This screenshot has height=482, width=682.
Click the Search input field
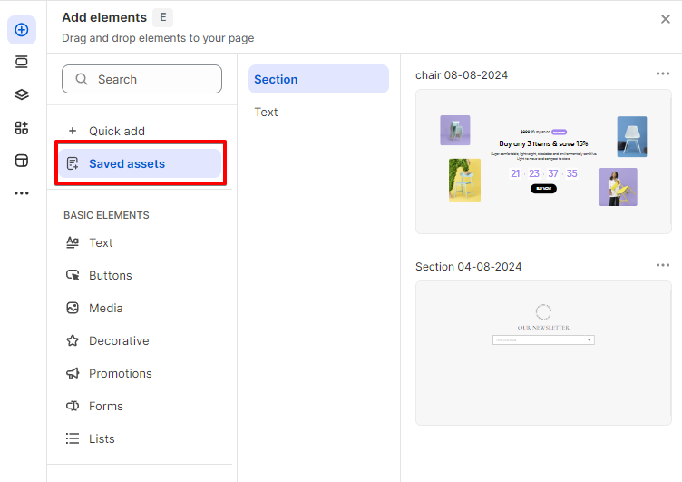click(141, 79)
